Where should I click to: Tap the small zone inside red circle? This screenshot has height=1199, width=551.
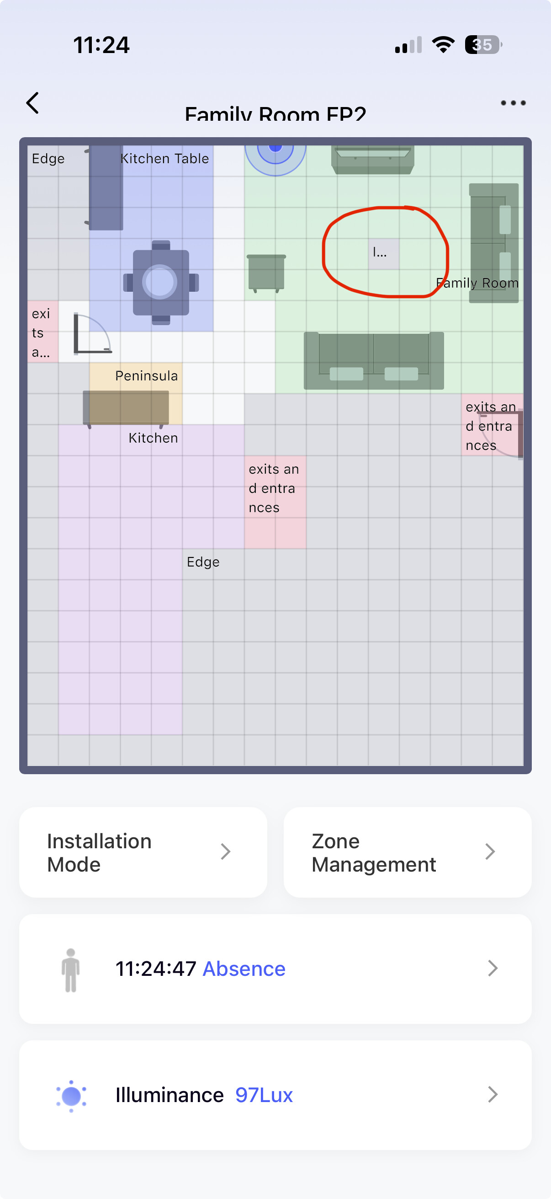[x=384, y=254]
